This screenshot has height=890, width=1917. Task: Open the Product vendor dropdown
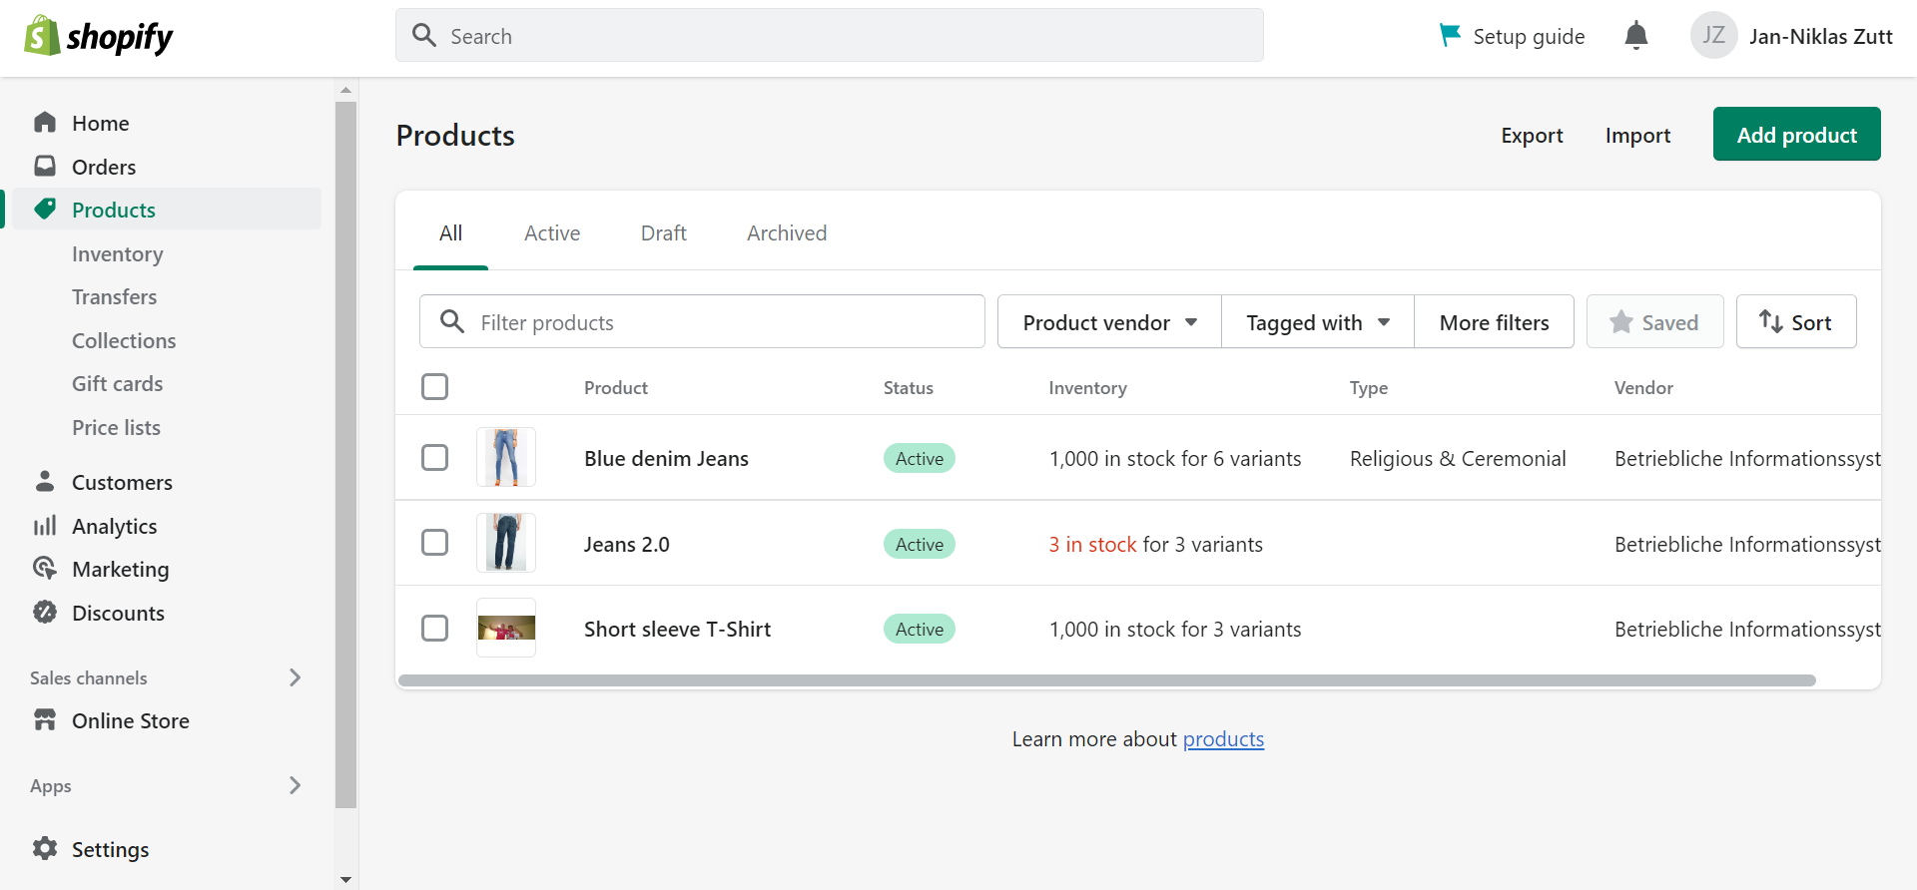click(x=1109, y=321)
